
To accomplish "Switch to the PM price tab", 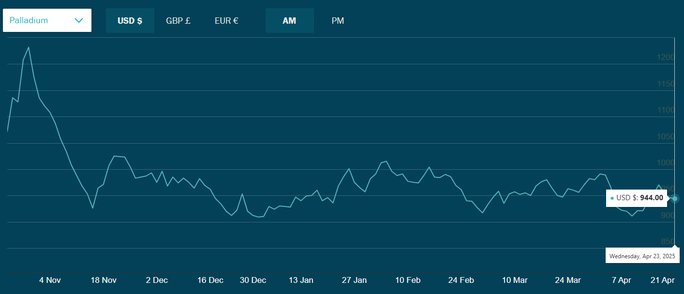I will click(x=338, y=21).
